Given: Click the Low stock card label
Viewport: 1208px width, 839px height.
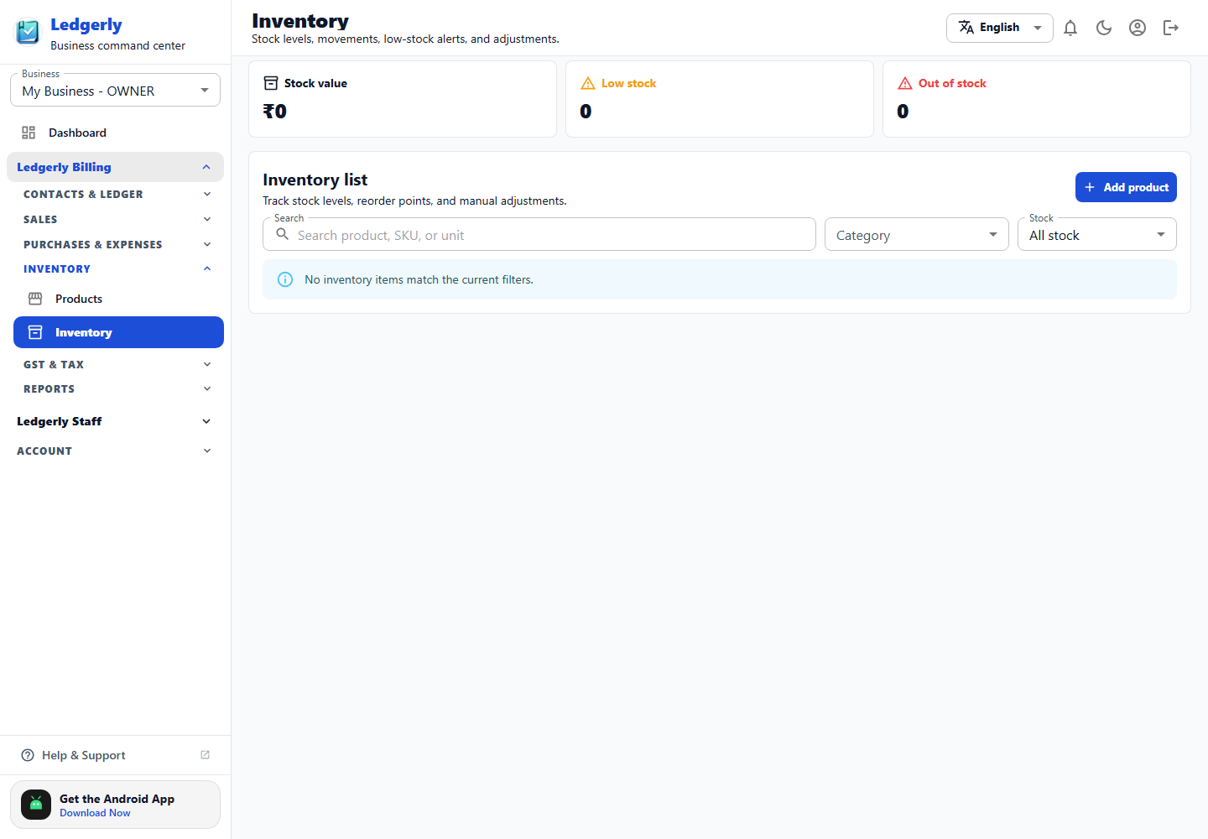Looking at the screenshot, I should coord(628,83).
